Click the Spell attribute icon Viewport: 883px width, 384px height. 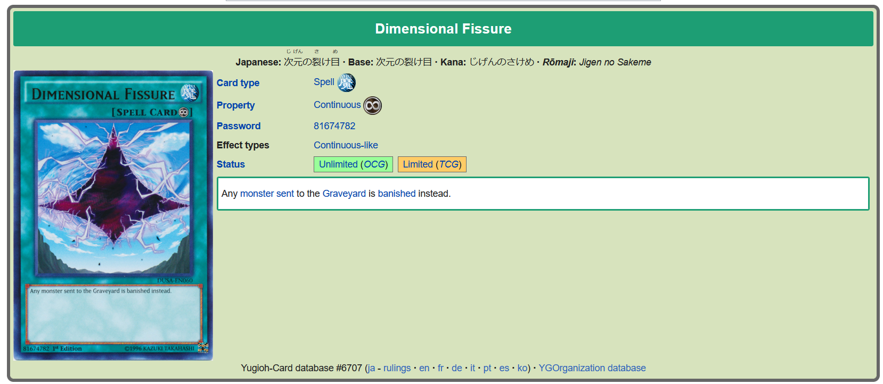pos(346,82)
